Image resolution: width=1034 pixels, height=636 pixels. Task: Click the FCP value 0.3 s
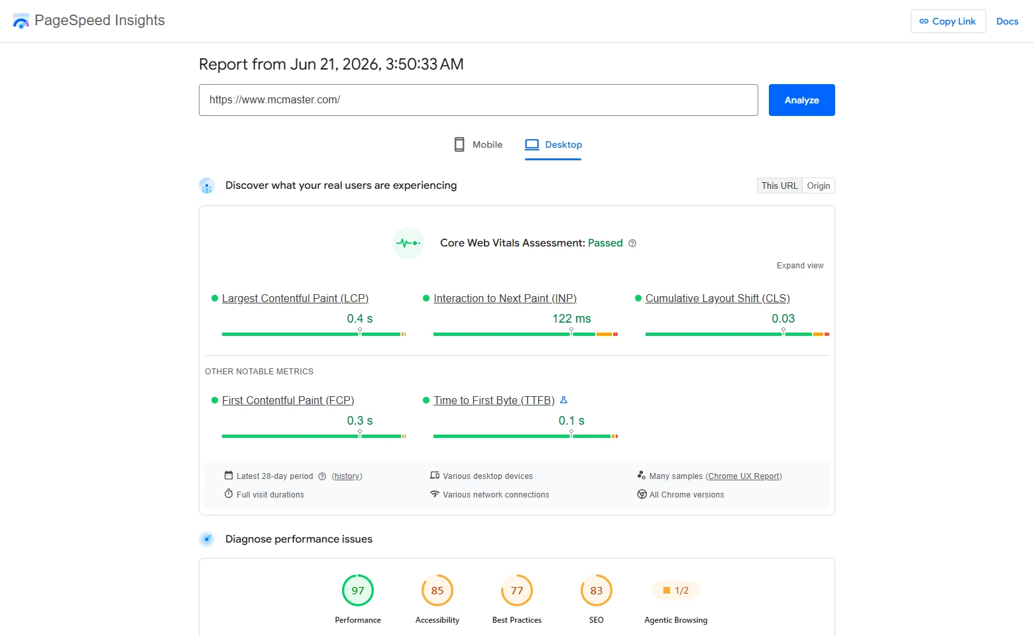coord(360,421)
